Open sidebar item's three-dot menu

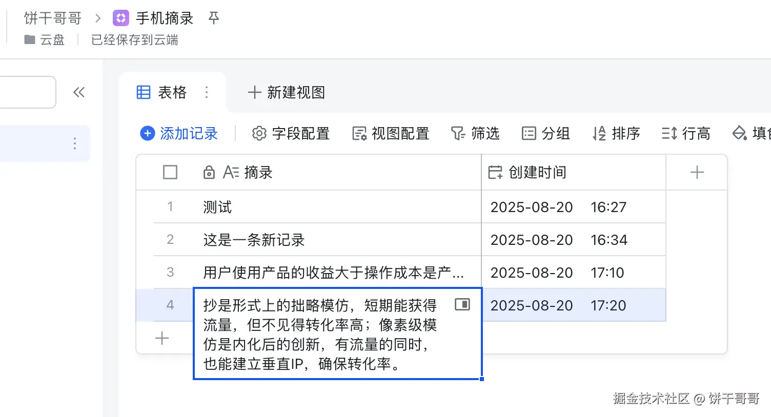tap(75, 143)
